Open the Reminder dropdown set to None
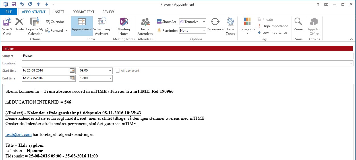 click(x=204, y=31)
